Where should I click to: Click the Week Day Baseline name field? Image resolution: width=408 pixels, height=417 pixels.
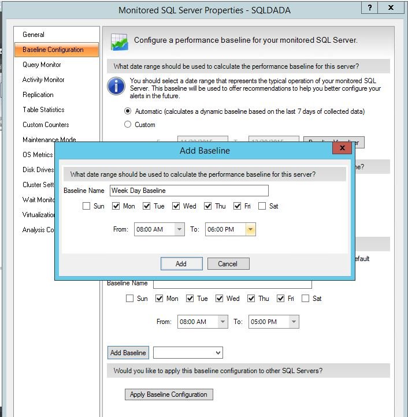[x=189, y=191]
